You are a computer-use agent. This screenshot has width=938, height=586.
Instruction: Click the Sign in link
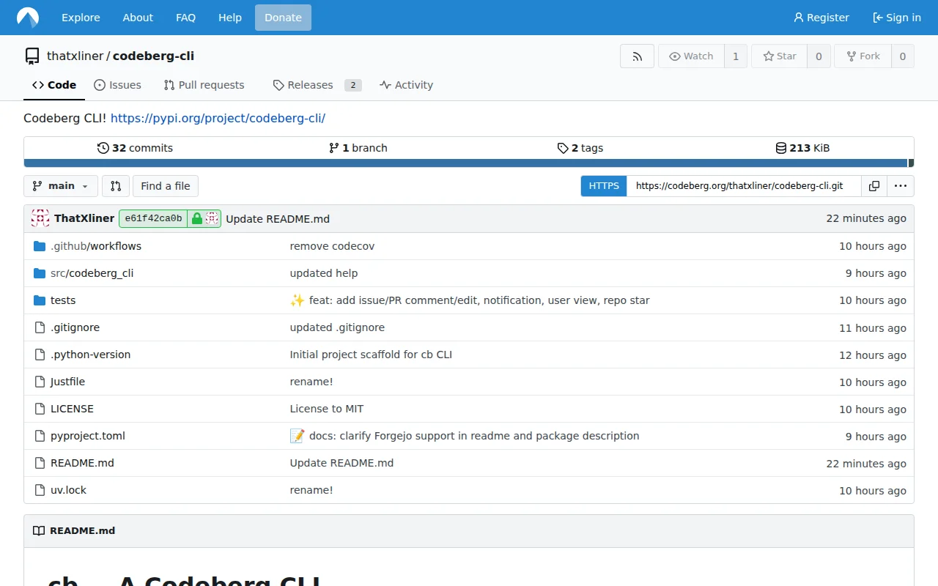[897, 18]
